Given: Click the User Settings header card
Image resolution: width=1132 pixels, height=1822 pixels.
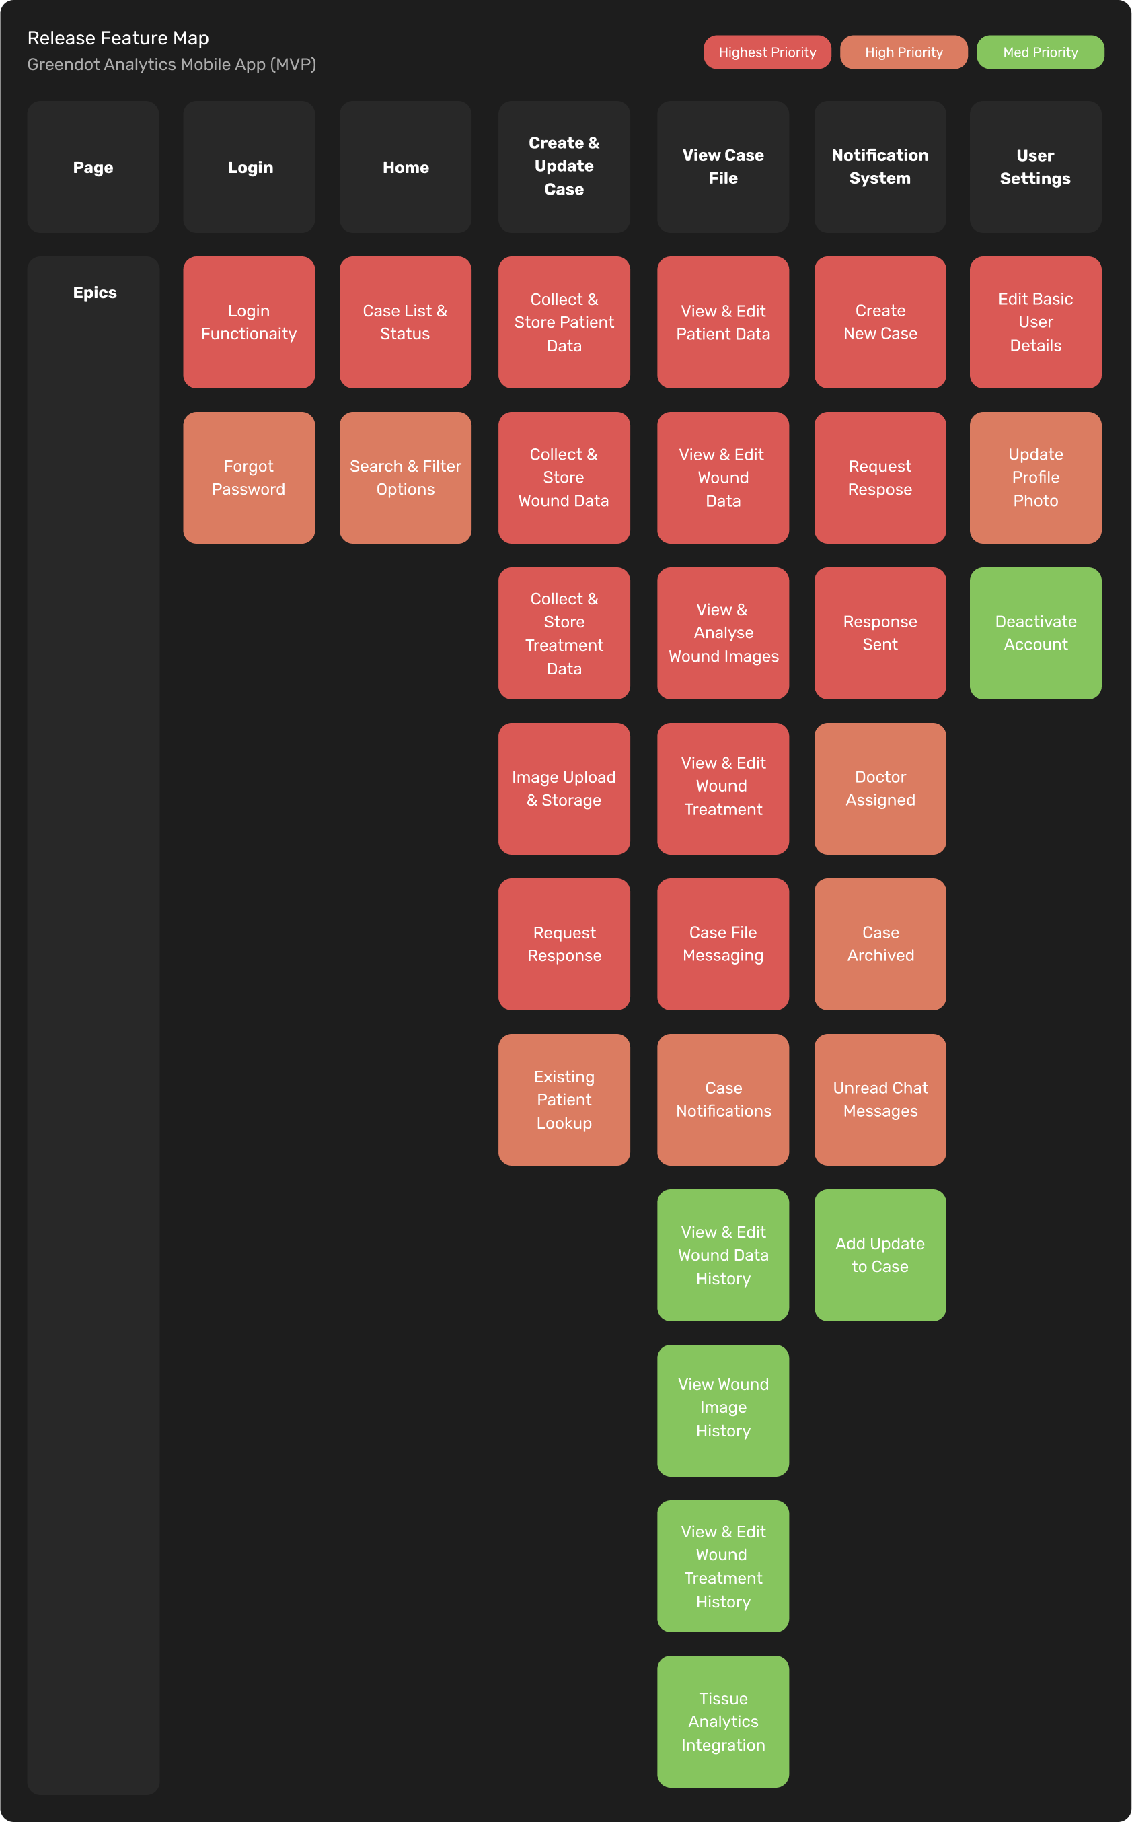Looking at the screenshot, I should [1034, 167].
